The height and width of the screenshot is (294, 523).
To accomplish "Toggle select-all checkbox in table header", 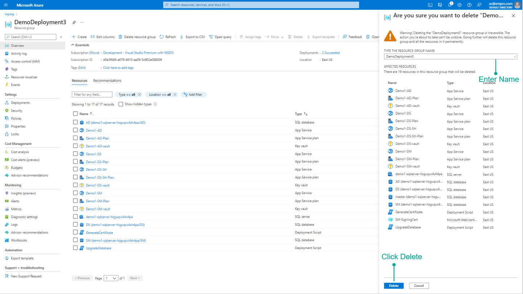I will 75,114.
